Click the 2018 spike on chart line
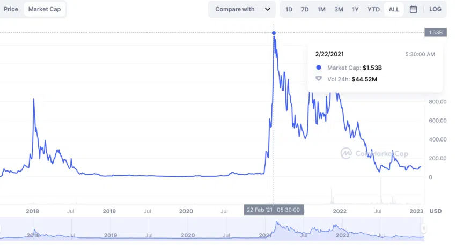 [x=34, y=99]
